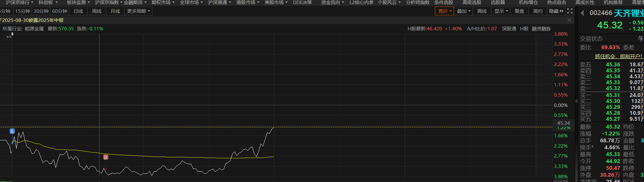This screenshot has height=182, width=644.
Task: Click the panel divider grip handle
Action: coord(576,101)
